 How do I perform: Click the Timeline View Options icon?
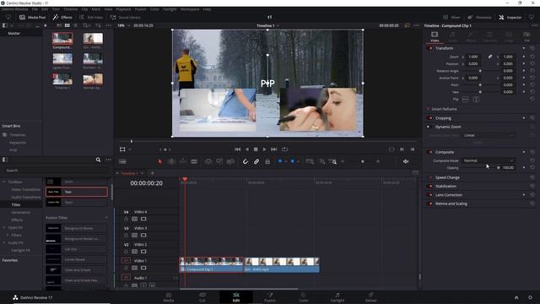(122, 161)
